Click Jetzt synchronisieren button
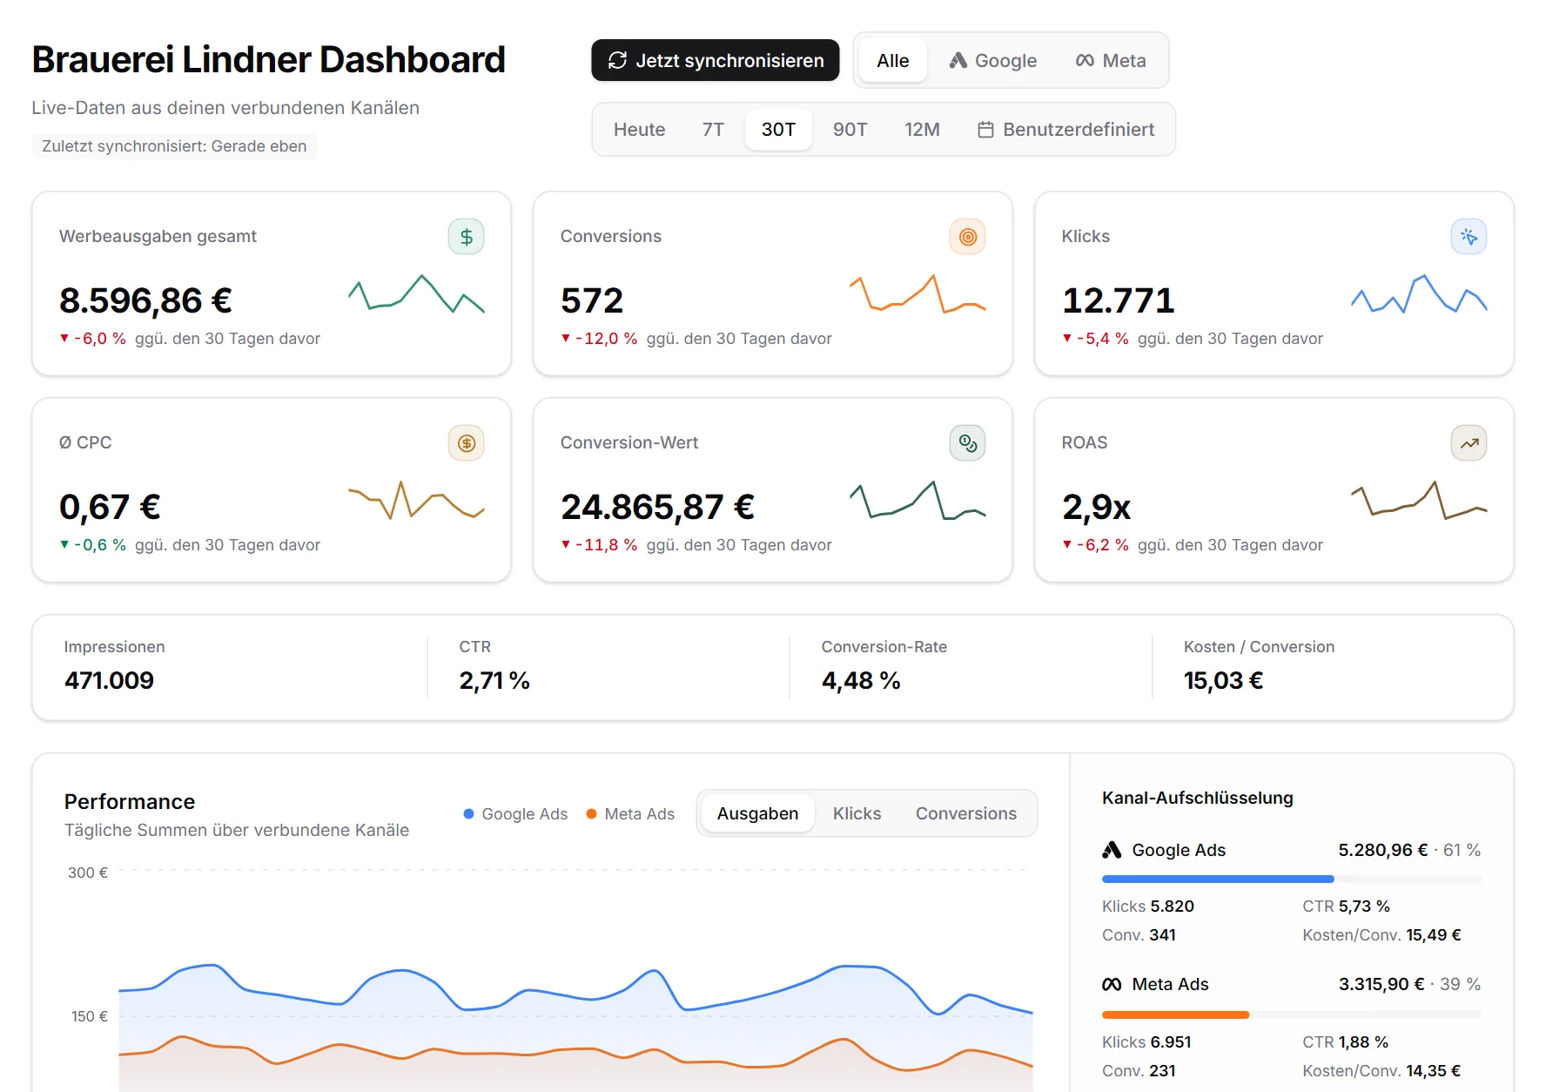 click(x=716, y=60)
